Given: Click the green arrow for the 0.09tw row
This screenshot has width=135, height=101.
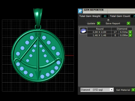Looking at the screenshot, I should coord(130,35).
